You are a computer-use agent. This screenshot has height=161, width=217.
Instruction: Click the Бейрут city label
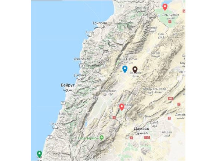coord(68,85)
